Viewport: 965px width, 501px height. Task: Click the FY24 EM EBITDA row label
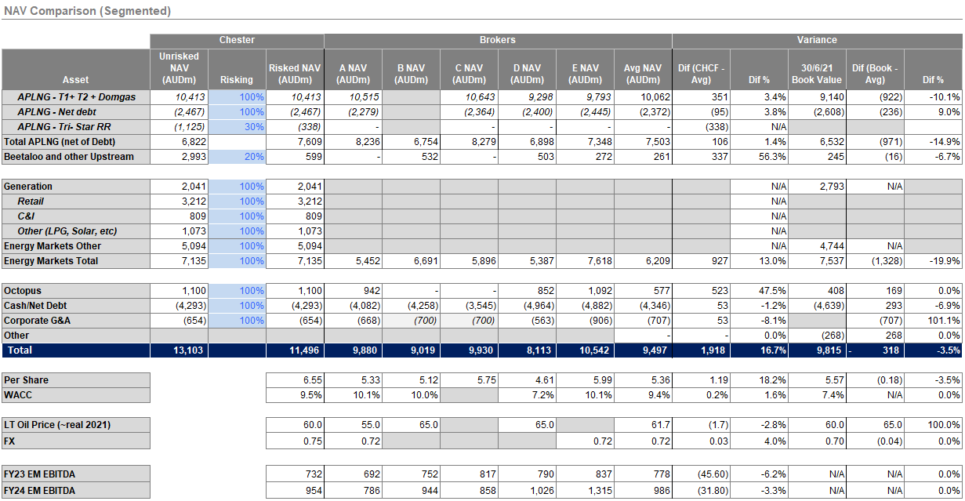41,492
